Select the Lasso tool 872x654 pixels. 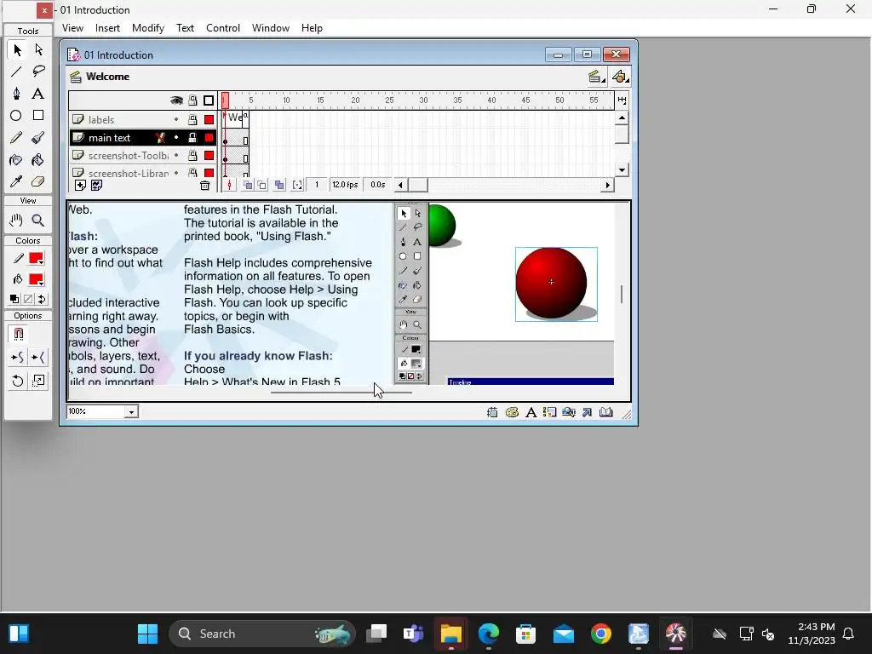(x=38, y=72)
